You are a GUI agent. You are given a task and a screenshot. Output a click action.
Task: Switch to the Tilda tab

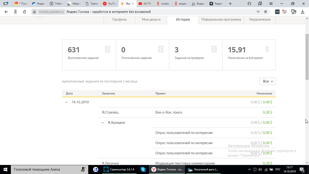click(56, 4)
